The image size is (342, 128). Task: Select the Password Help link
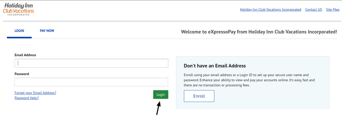[27, 98]
